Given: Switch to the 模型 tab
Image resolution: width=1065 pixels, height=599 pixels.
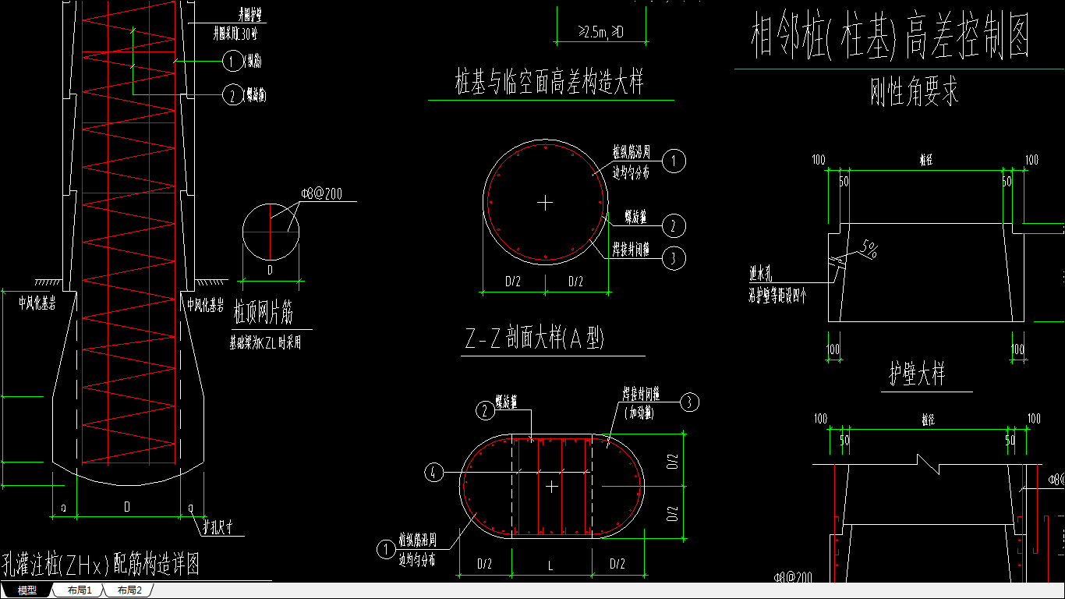Looking at the screenshot, I should click(x=27, y=590).
